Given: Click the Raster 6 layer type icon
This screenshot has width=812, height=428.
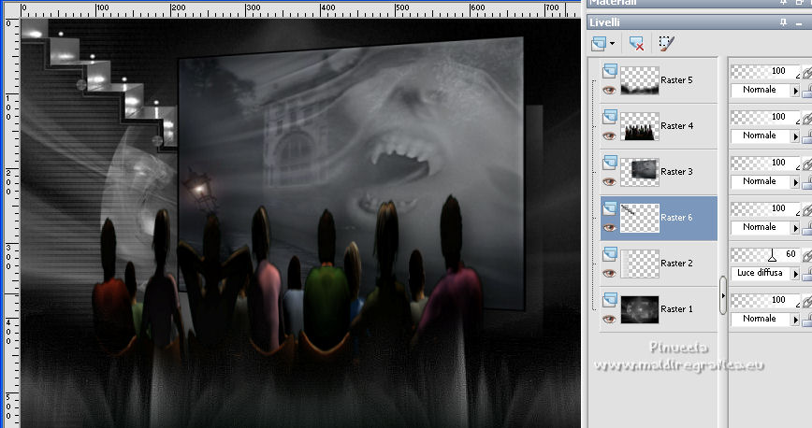Looking at the screenshot, I should pos(610,208).
